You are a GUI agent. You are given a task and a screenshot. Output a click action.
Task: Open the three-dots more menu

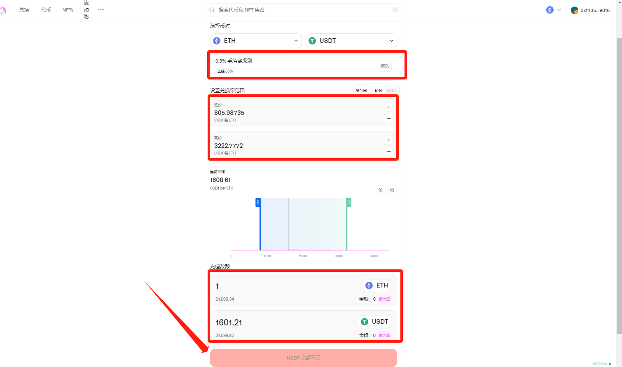101,10
